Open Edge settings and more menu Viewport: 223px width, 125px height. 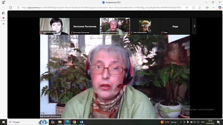214,8
